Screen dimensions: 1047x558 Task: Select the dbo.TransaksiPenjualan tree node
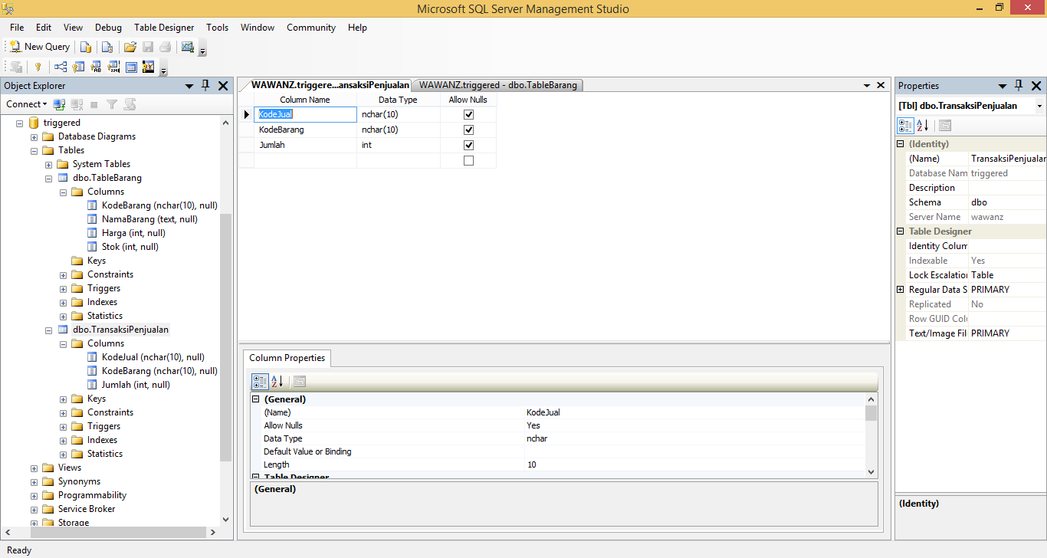point(120,330)
